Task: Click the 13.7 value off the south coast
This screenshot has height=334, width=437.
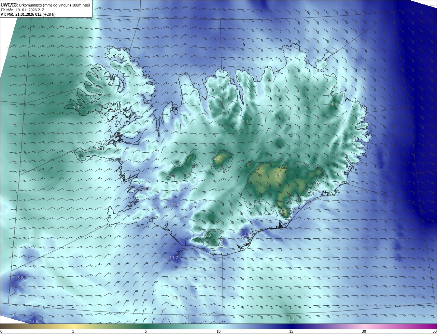Action: point(174,258)
